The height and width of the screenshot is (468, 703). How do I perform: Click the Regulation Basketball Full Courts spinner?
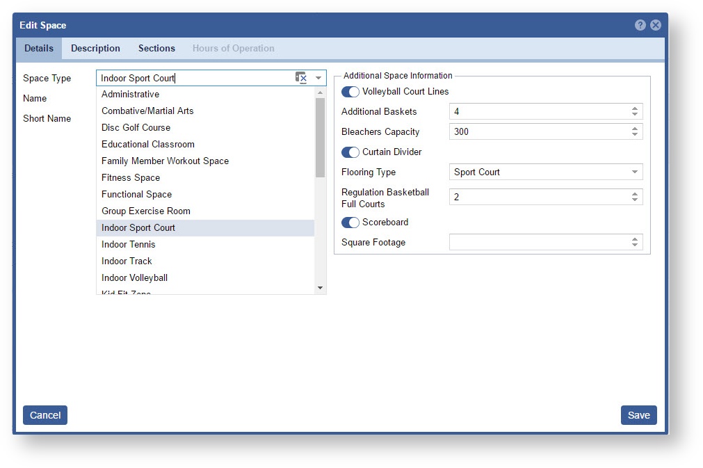[634, 197]
